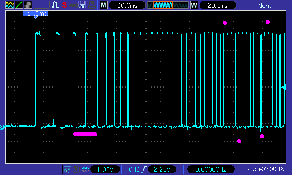Click the square-wave probe icon in status bar
Screen dimensions: 292x175
[85, 170]
